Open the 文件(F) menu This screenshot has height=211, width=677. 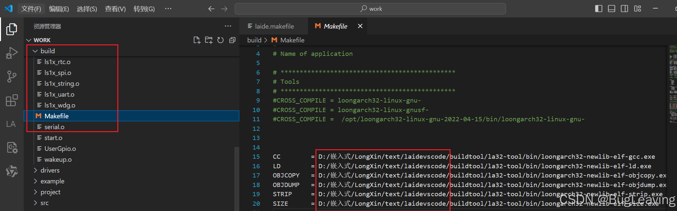tap(31, 9)
